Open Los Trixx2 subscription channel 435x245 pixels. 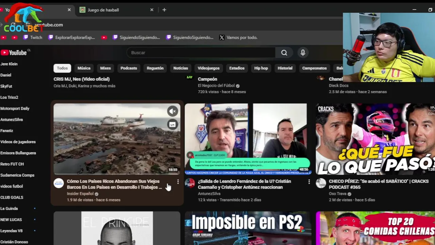point(9,97)
